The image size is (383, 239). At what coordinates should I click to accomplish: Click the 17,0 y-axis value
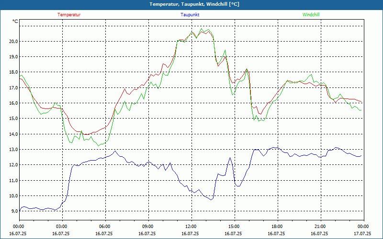click(x=14, y=87)
